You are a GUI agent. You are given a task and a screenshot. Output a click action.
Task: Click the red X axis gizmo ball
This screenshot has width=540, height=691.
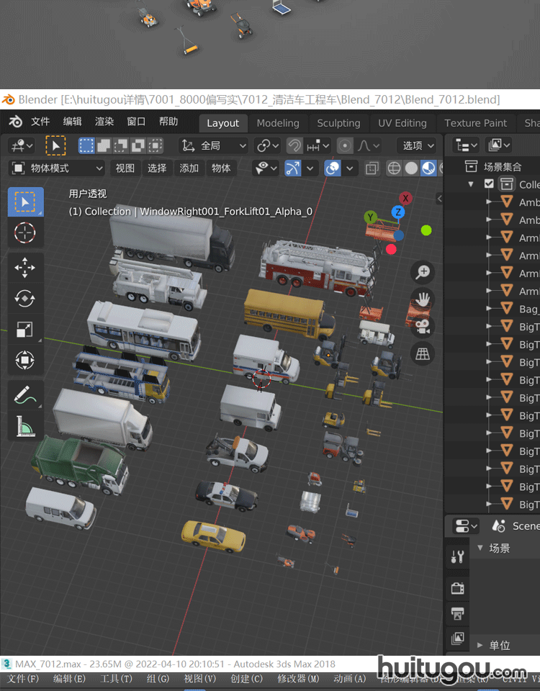[405, 198]
